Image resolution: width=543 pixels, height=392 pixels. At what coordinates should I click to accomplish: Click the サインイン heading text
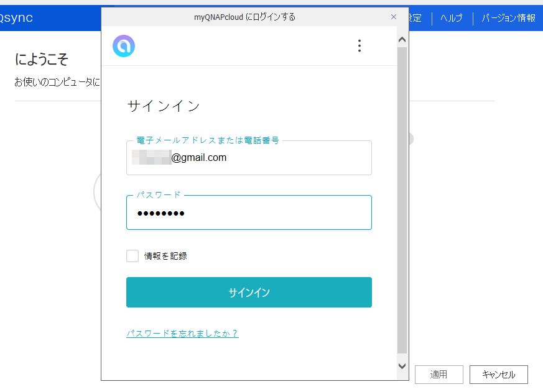[163, 106]
